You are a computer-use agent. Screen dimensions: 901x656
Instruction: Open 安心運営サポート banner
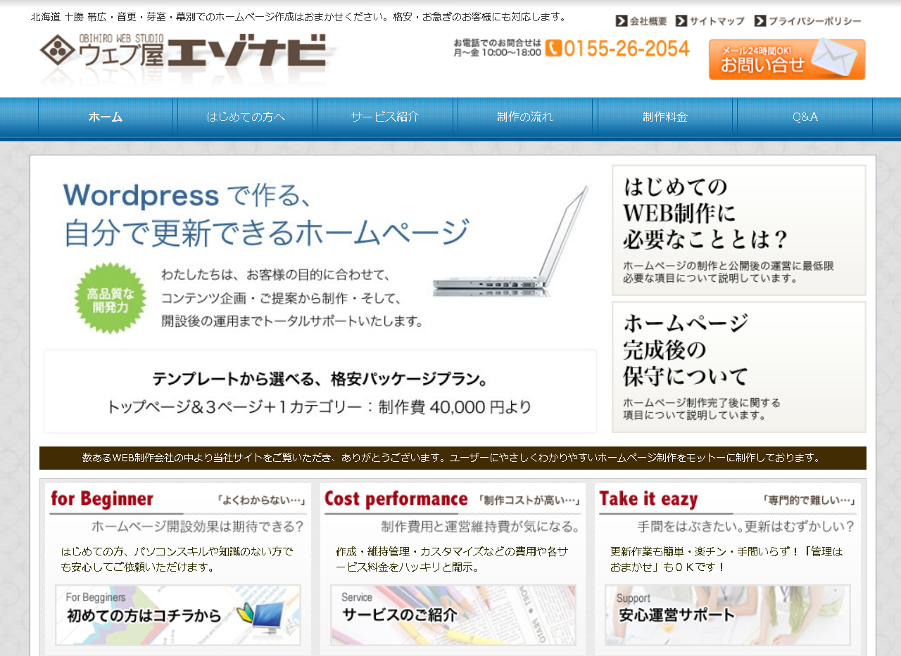point(727,615)
